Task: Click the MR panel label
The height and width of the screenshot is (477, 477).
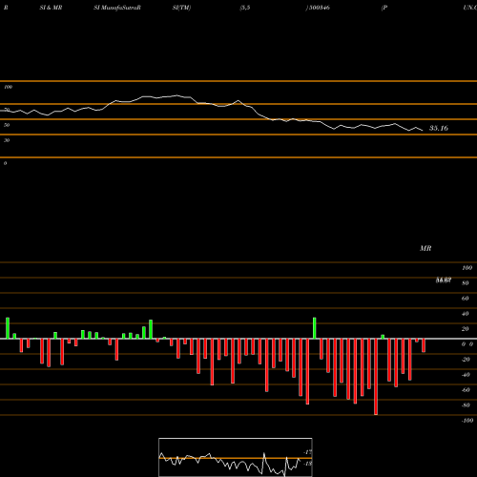Action: coord(425,248)
